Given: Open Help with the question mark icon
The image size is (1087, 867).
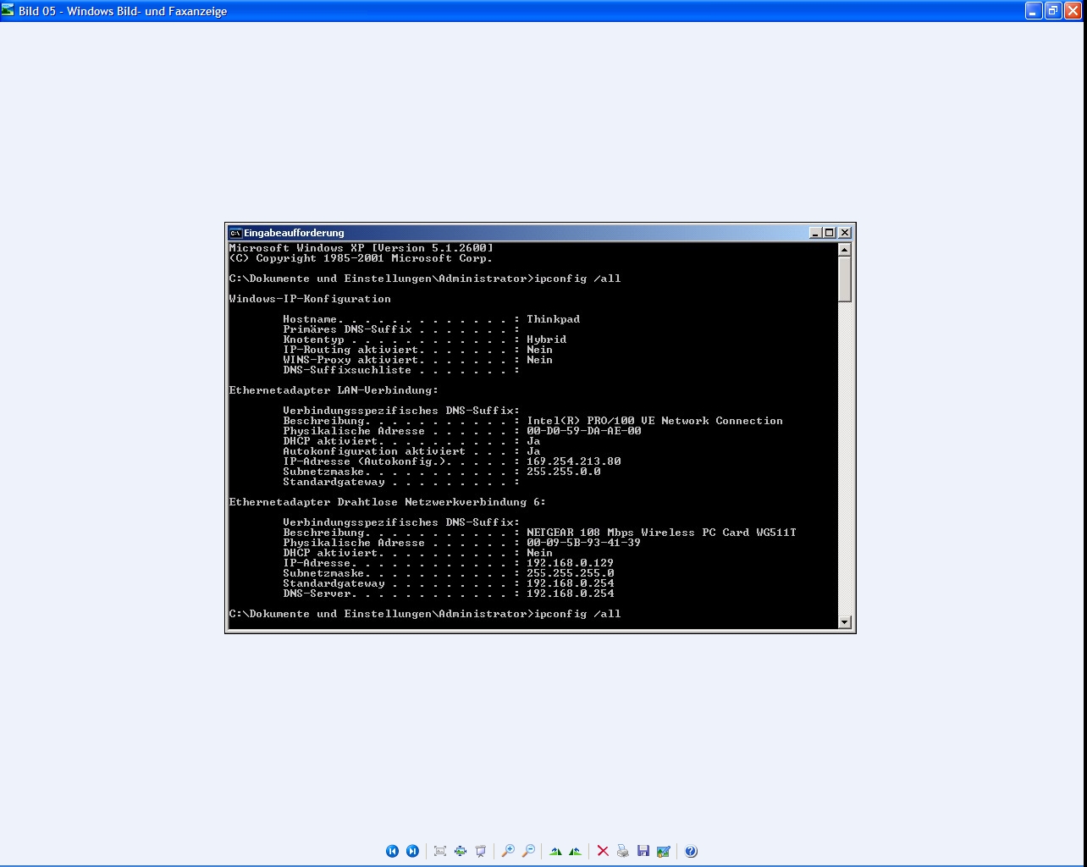Looking at the screenshot, I should (x=691, y=851).
